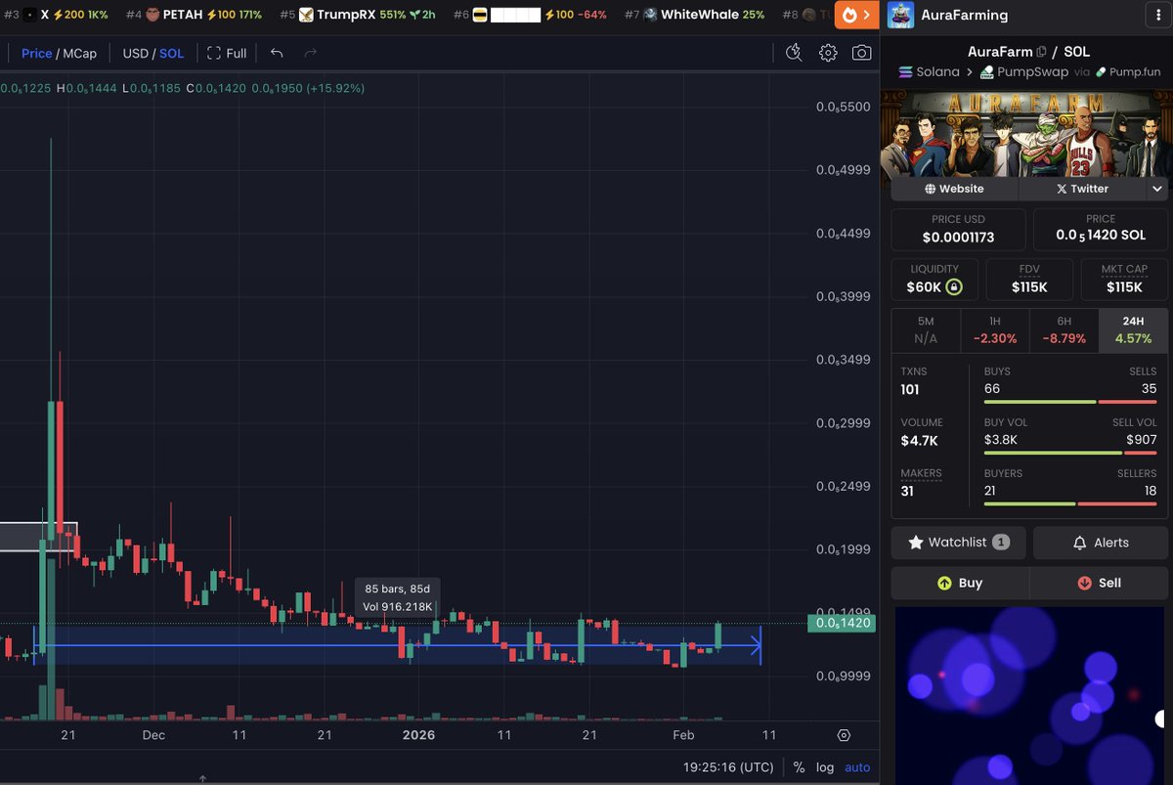Select the 5M timeframe stats tab
The image size is (1173, 785).
[x=926, y=330]
